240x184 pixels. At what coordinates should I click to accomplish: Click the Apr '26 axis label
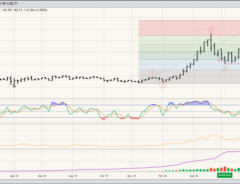pos(193,176)
